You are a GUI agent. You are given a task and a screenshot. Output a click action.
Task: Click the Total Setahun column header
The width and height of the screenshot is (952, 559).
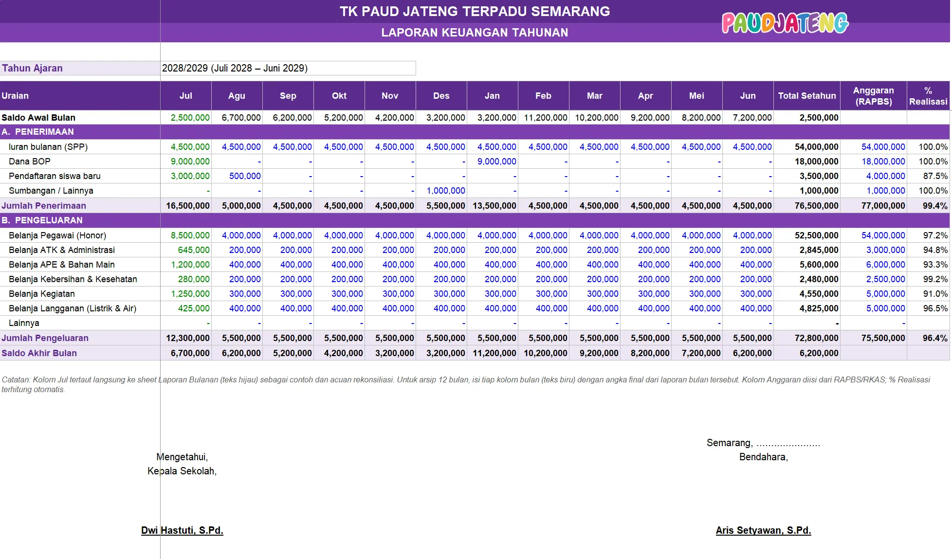807,96
